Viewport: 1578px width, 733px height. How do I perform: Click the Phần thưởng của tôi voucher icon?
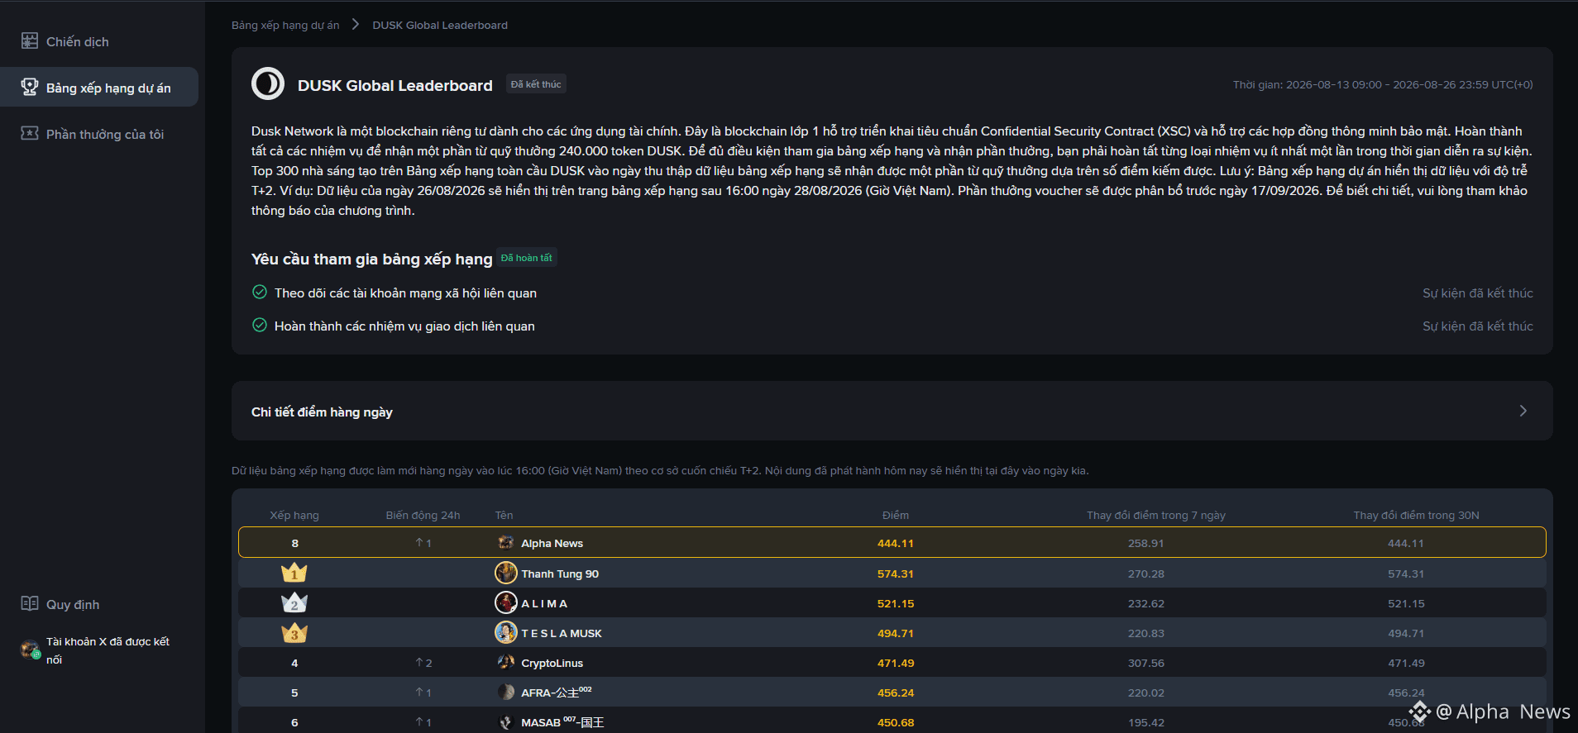click(x=30, y=133)
